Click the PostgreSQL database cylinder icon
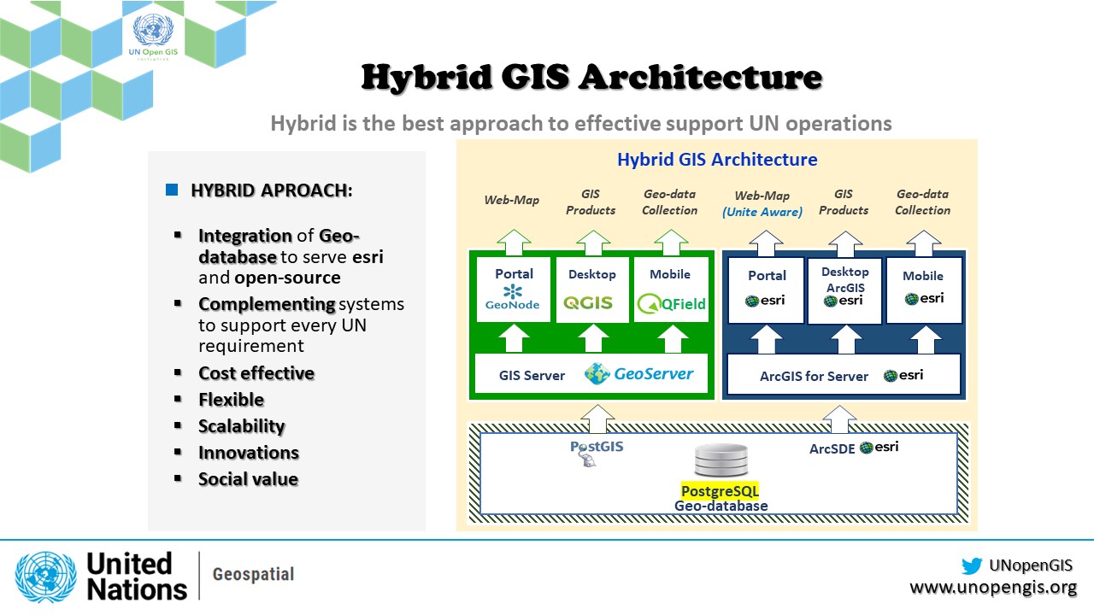The height and width of the screenshot is (615, 1094). (x=721, y=459)
